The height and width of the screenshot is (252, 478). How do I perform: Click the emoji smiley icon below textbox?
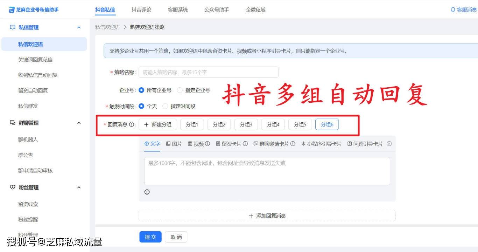coord(147,192)
